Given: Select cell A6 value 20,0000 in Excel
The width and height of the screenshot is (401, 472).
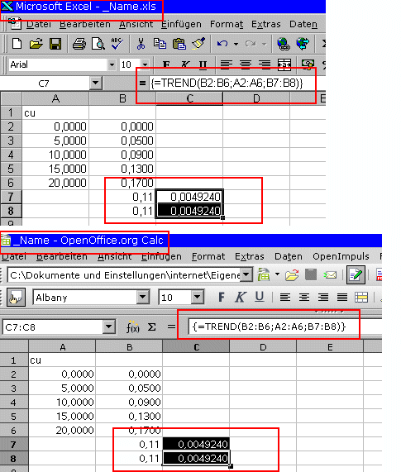Looking at the screenshot, I should coord(55,183).
